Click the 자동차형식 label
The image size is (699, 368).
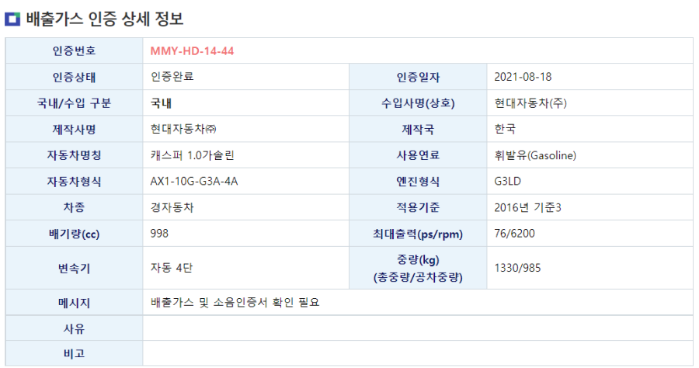tap(74, 182)
